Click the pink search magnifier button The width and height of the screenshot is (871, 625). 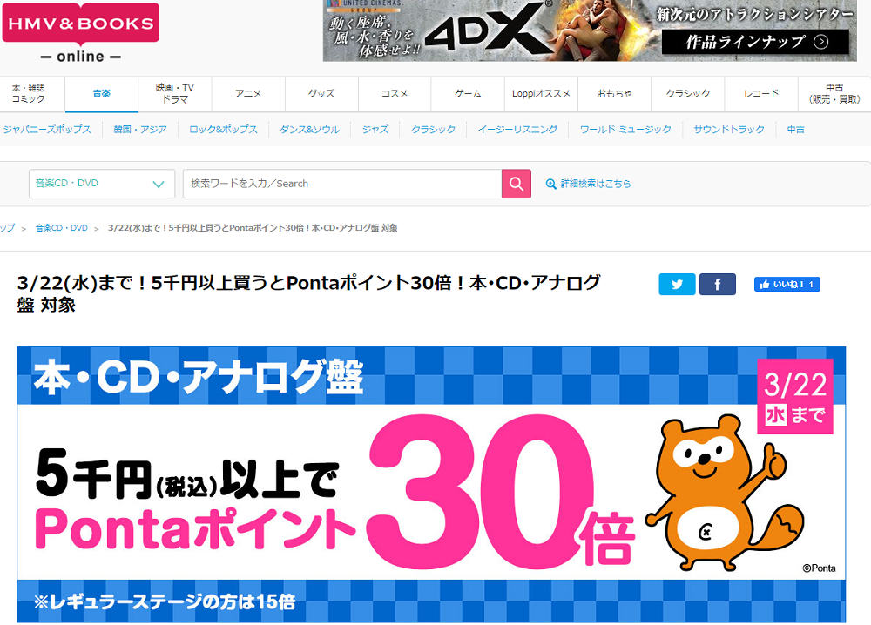(x=516, y=184)
